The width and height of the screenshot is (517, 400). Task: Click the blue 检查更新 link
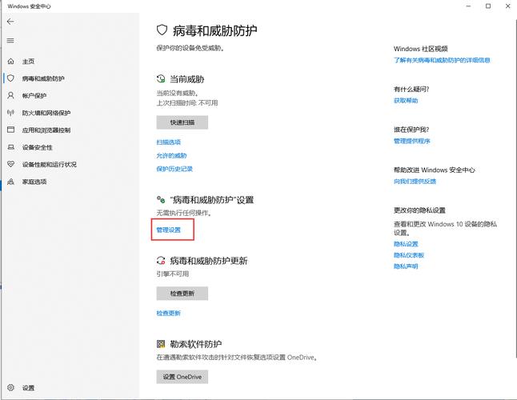pyautogui.click(x=169, y=313)
